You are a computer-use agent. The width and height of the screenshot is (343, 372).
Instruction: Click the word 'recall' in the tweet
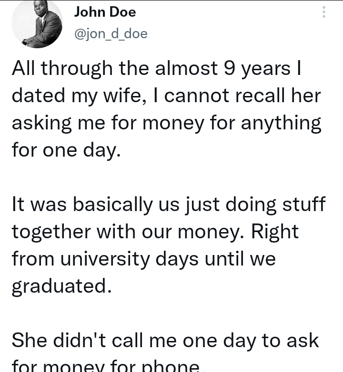(251, 96)
